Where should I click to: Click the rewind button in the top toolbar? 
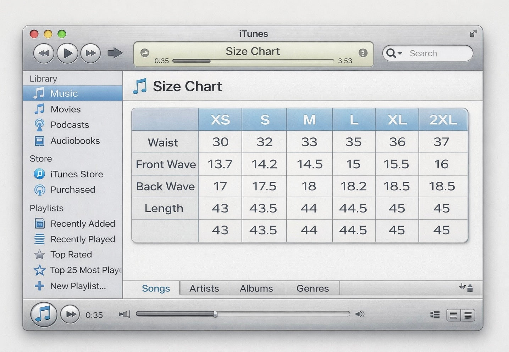(44, 53)
